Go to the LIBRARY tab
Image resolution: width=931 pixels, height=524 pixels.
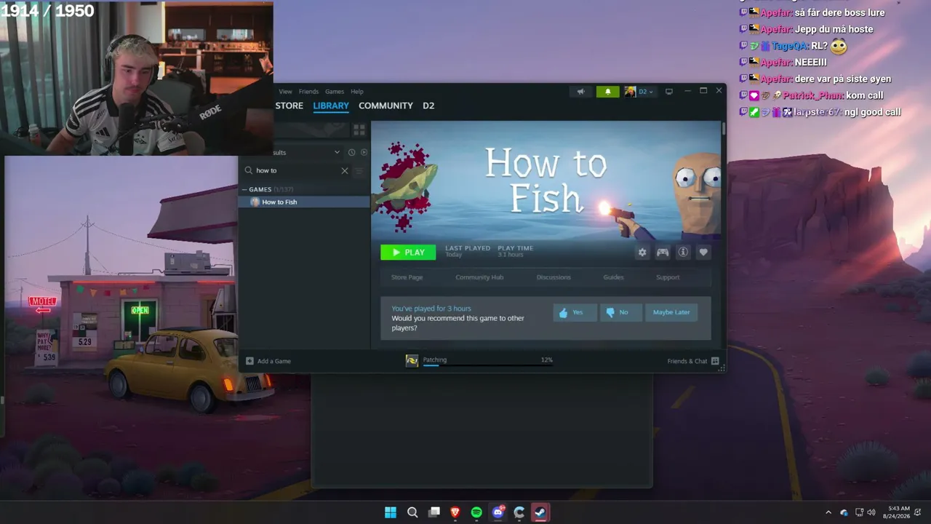pyautogui.click(x=331, y=106)
